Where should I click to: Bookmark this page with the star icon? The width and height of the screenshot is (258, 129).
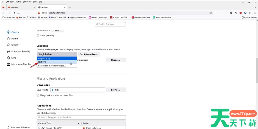211,13
